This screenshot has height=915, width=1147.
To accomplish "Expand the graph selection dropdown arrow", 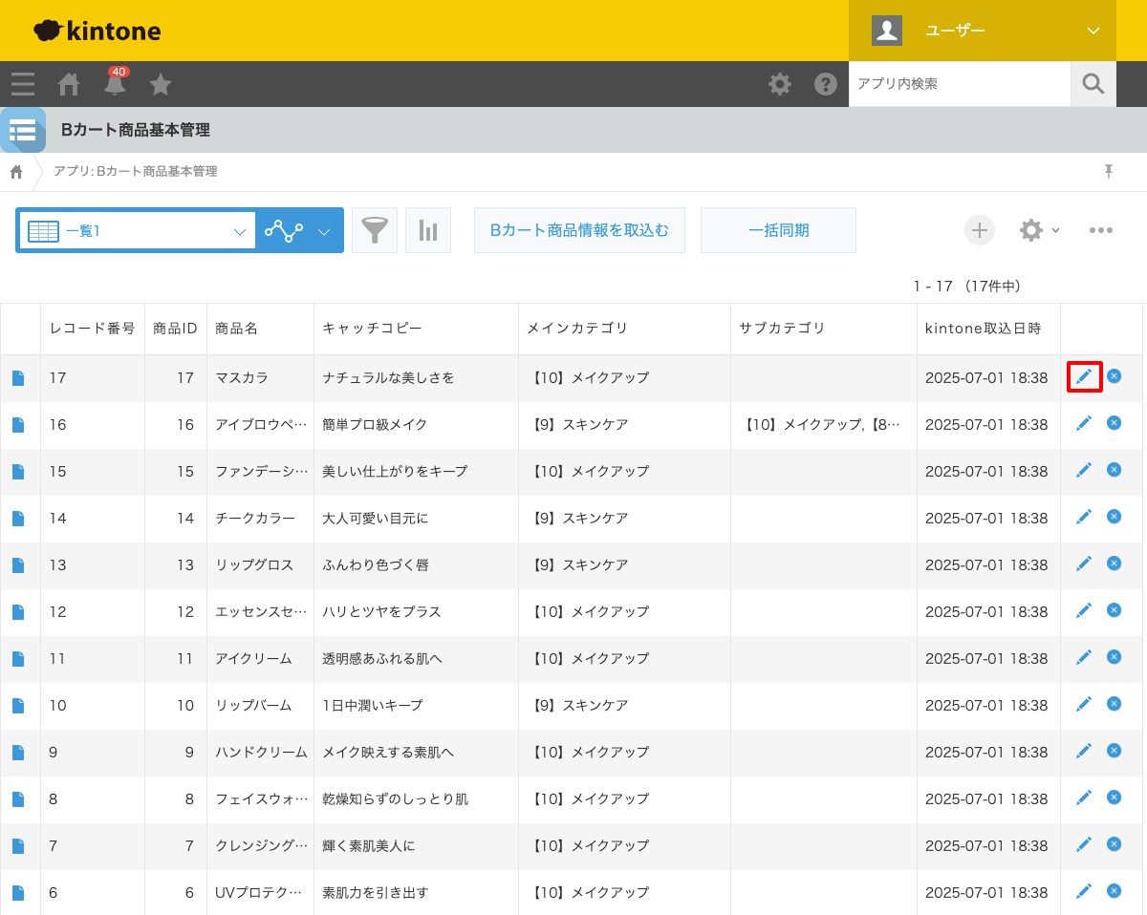I will [324, 229].
